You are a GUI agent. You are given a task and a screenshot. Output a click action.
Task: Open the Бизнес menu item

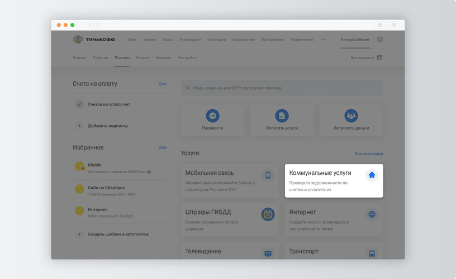[149, 40]
